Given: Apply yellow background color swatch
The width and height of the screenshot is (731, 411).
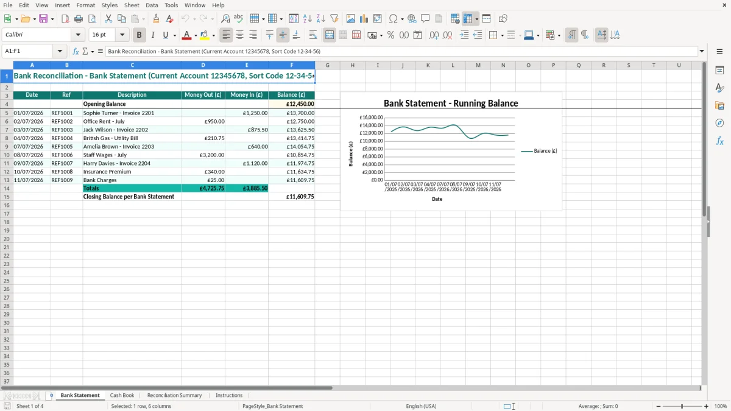Looking at the screenshot, I should [x=205, y=35].
